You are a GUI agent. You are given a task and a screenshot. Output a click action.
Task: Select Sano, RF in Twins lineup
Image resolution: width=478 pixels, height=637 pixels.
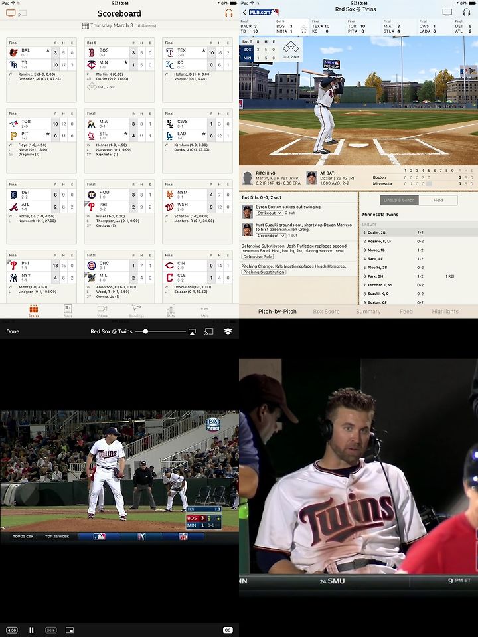coord(418,259)
